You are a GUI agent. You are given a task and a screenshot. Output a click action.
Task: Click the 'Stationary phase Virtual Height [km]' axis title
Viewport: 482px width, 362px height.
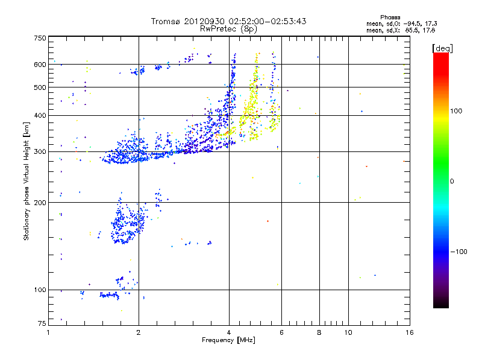(27, 182)
